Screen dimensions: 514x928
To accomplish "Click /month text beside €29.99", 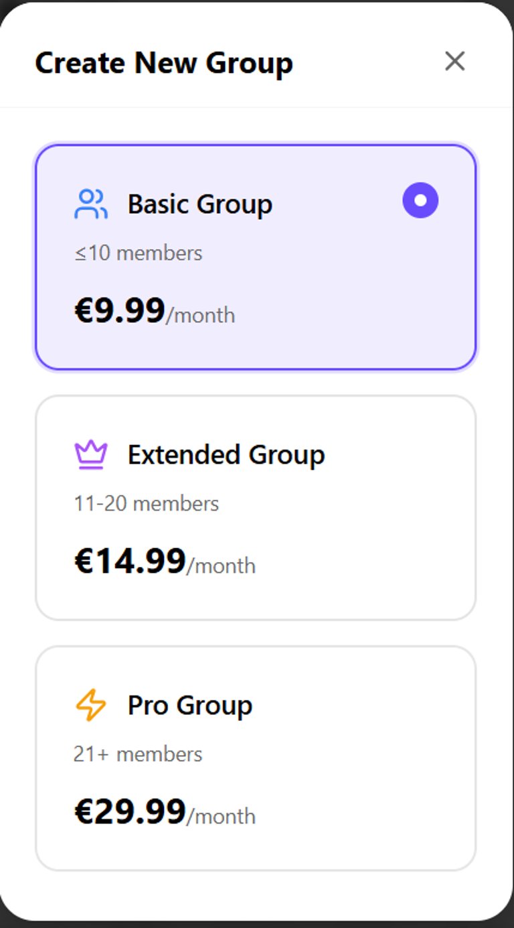I will click(x=222, y=816).
